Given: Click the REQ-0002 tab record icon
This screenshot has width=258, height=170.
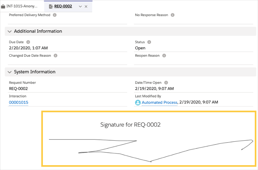Looking at the screenshot, I should (51, 6).
